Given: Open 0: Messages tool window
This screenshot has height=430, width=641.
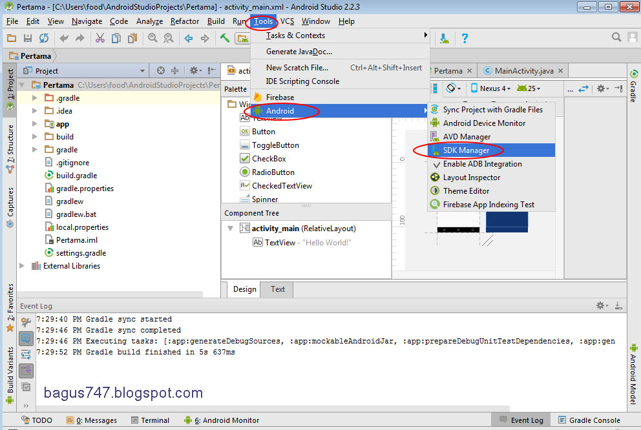Looking at the screenshot, I should pos(92,420).
